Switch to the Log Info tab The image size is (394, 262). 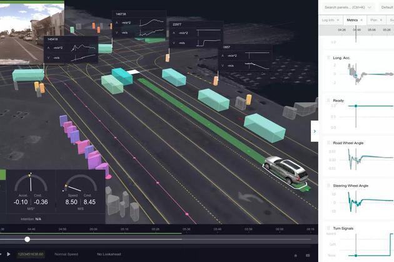pyautogui.click(x=328, y=21)
